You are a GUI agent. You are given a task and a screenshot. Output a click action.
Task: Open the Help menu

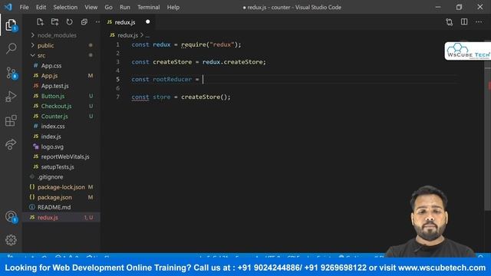pos(173,7)
